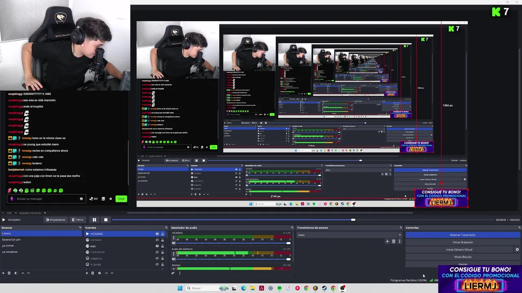Unlock the espc source lock

[x=162, y=246]
